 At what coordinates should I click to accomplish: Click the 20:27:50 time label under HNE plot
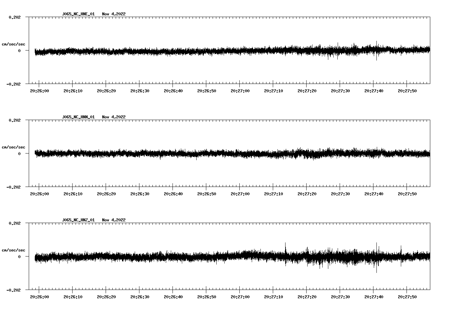(x=407, y=91)
